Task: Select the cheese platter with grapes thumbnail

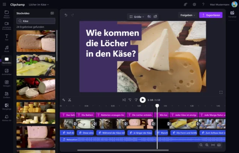Action: pos(36,65)
